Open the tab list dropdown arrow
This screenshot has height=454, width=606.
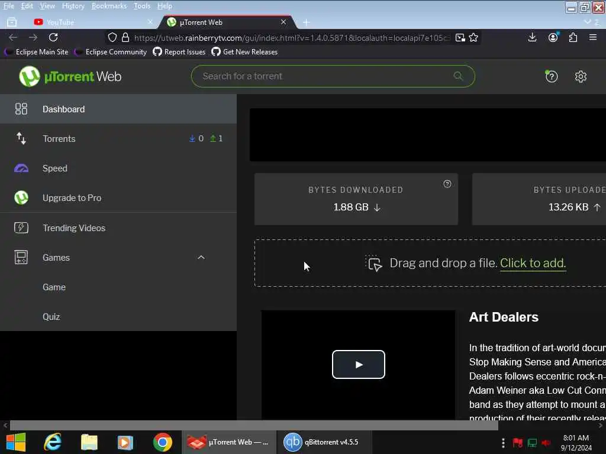(588, 22)
